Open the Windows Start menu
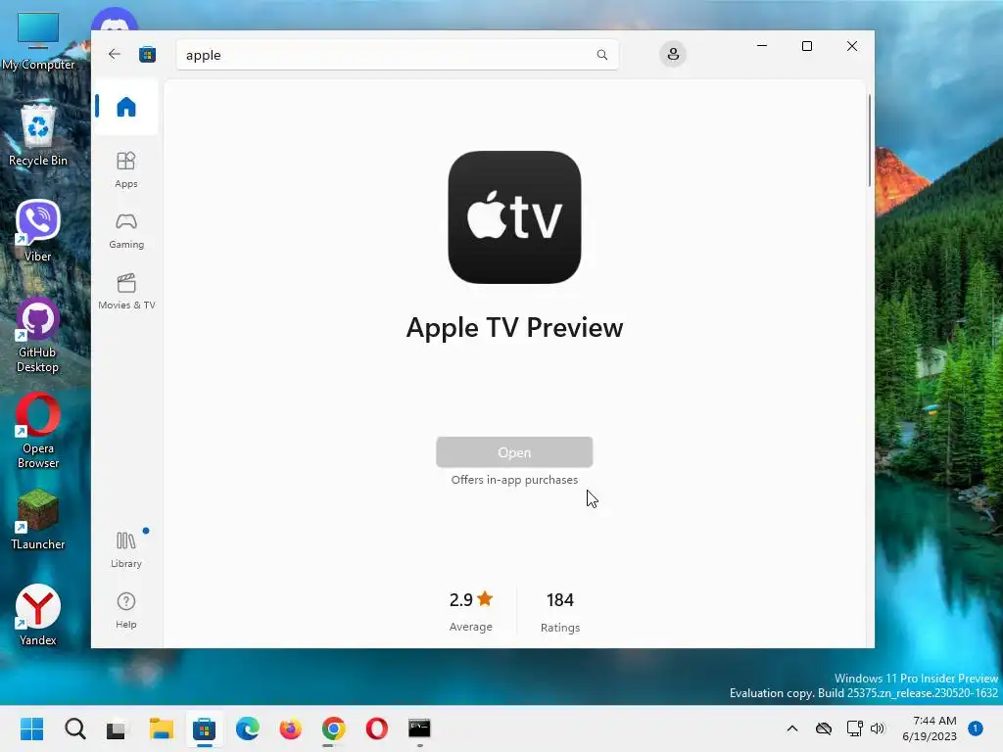Image resolution: width=1003 pixels, height=752 pixels. click(31, 728)
